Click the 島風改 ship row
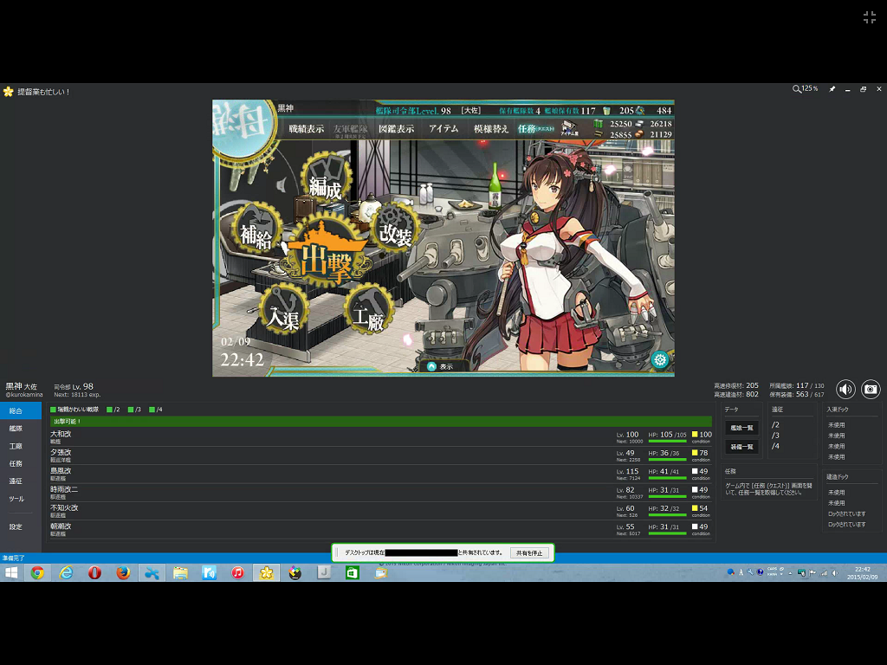This screenshot has width=887, height=665. [x=381, y=474]
